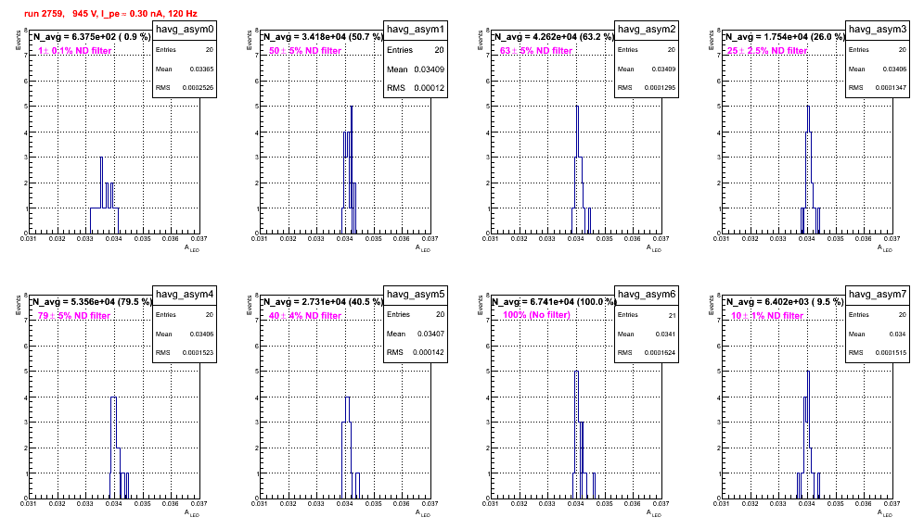Click the Mean value 0.03407
This screenshot has width=924, height=530.
pyautogui.click(x=430, y=334)
